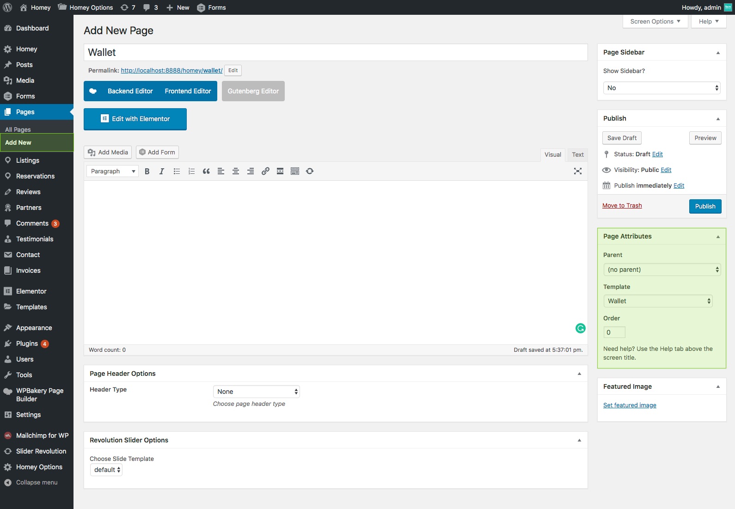
Task: Open updates icon showing 7
Action: tap(128, 7)
